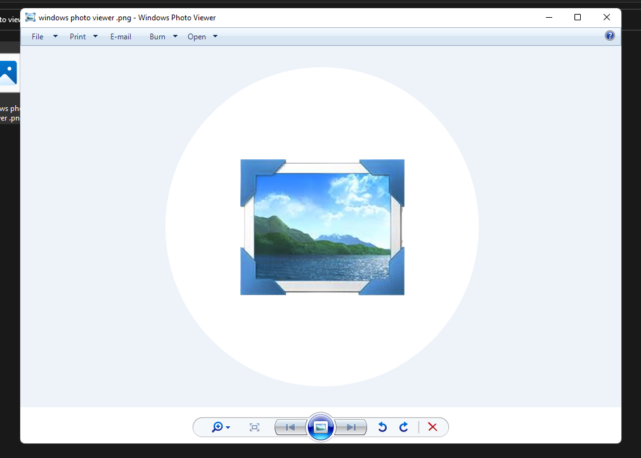This screenshot has width=641, height=458.
Task: Expand the Print options dropdown
Action: (x=95, y=36)
